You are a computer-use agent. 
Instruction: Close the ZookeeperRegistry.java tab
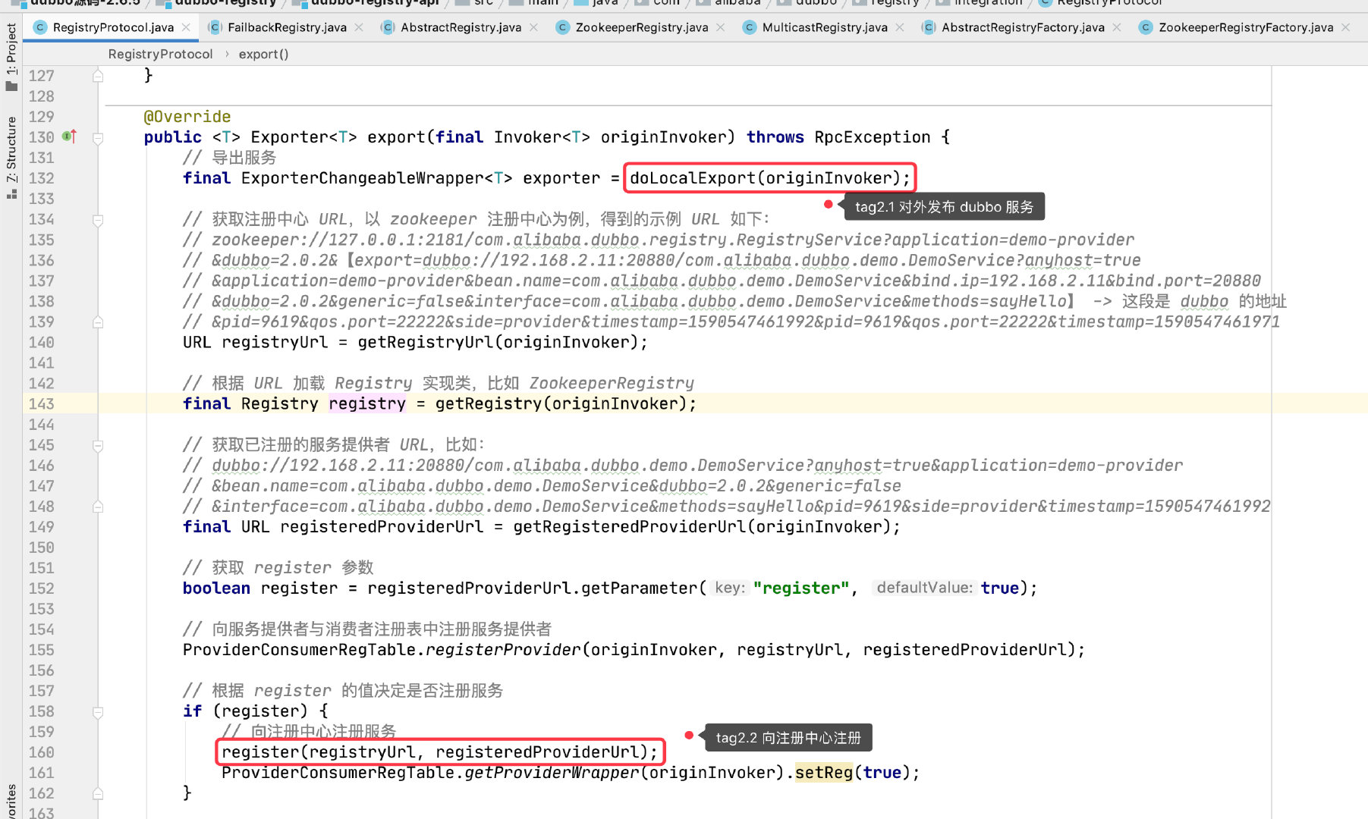720,27
